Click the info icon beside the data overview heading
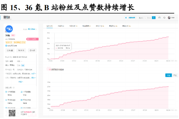The height and width of the screenshot is (119, 179). tap(14, 88)
